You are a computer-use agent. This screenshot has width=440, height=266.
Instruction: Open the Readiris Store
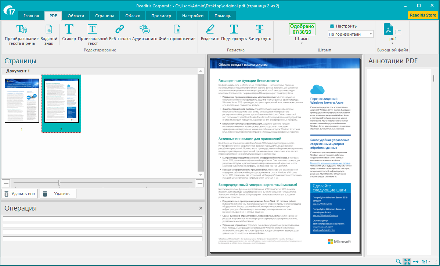point(423,15)
